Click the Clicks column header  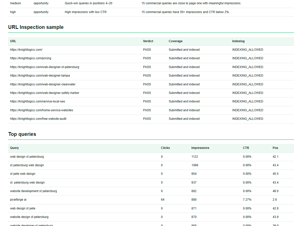tap(165, 148)
